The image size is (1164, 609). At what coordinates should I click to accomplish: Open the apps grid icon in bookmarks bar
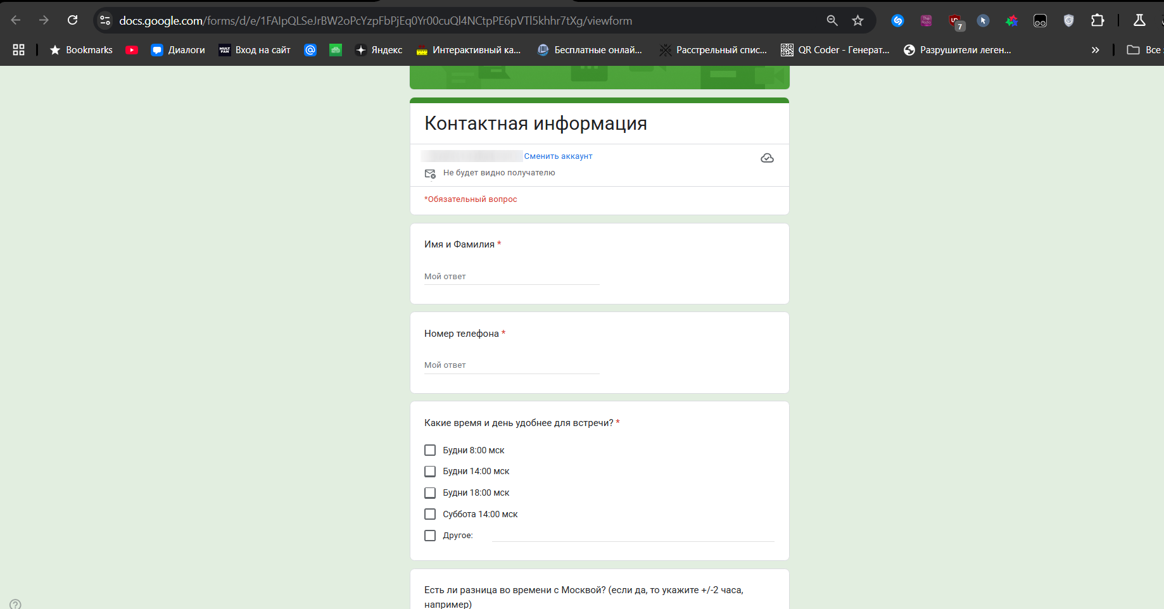click(19, 50)
